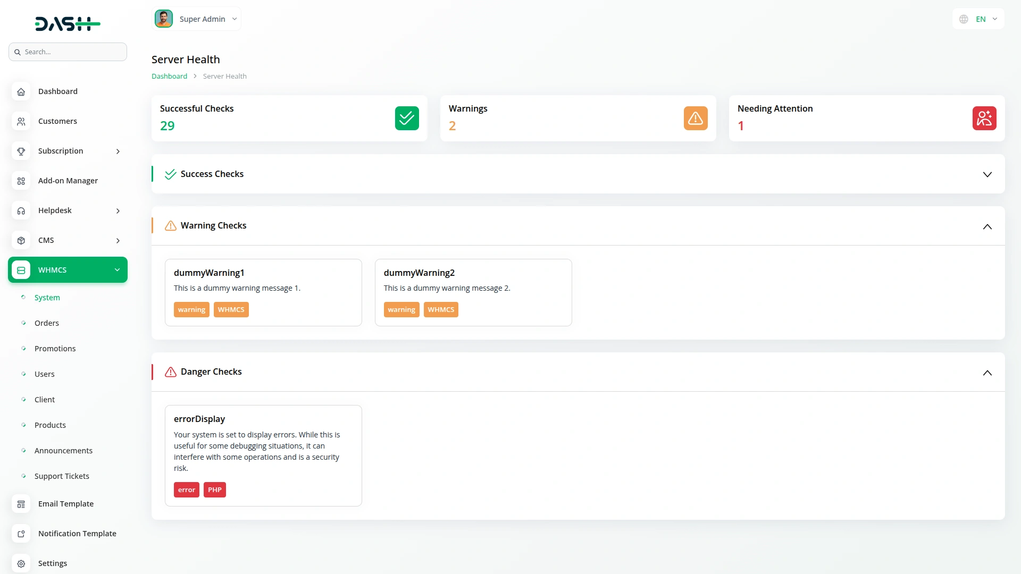The image size is (1021, 574).
Task: Expand the Success Checks section
Action: (987, 174)
